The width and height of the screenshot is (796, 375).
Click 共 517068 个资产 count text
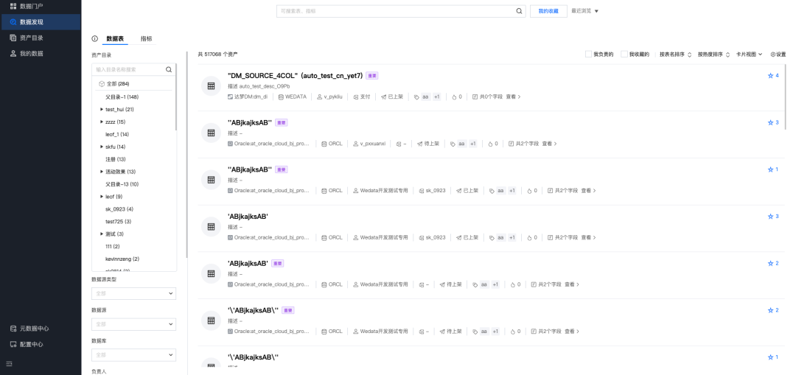[217, 55]
